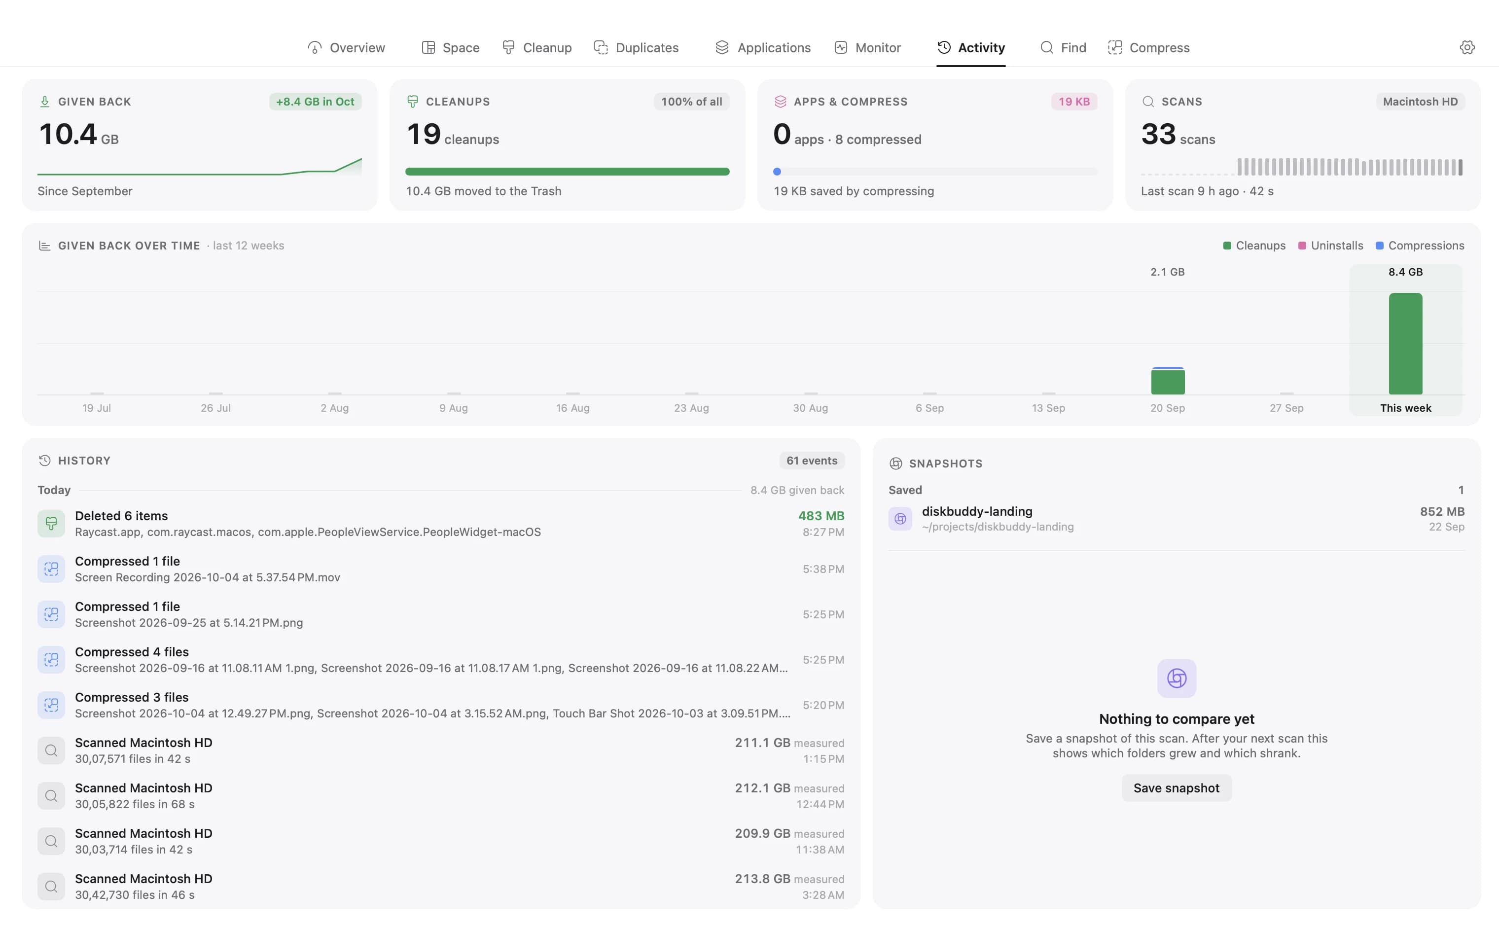
Task: Select the This week bar in chart
Action: (1405, 343)
